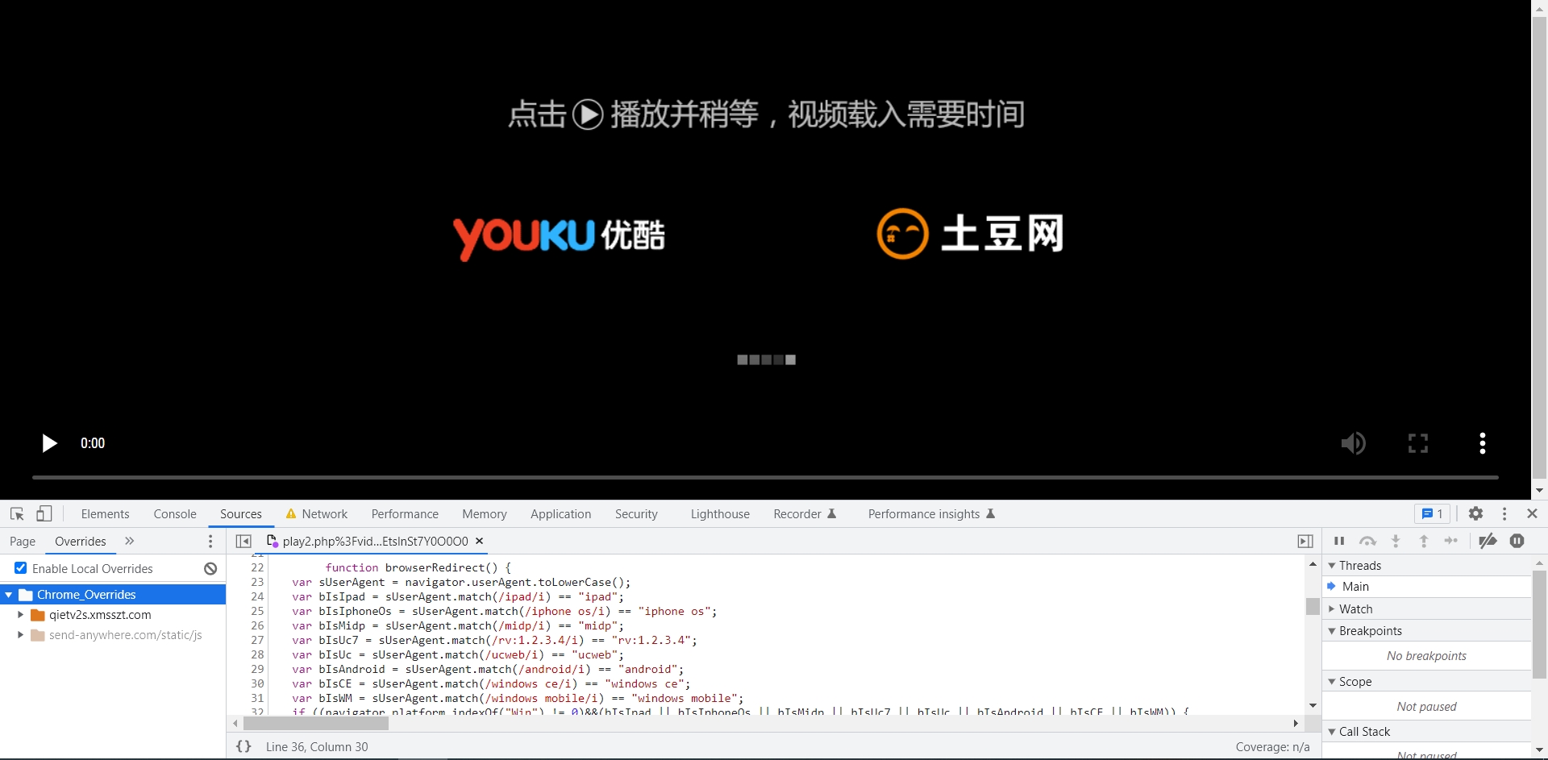Open the Performance tab
1548x760 pixels.
405,514
